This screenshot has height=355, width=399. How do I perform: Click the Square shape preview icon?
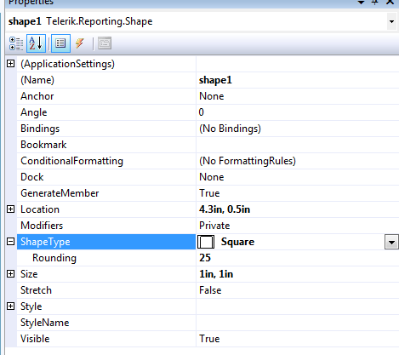pyautogui.click(x=206, y=242)
